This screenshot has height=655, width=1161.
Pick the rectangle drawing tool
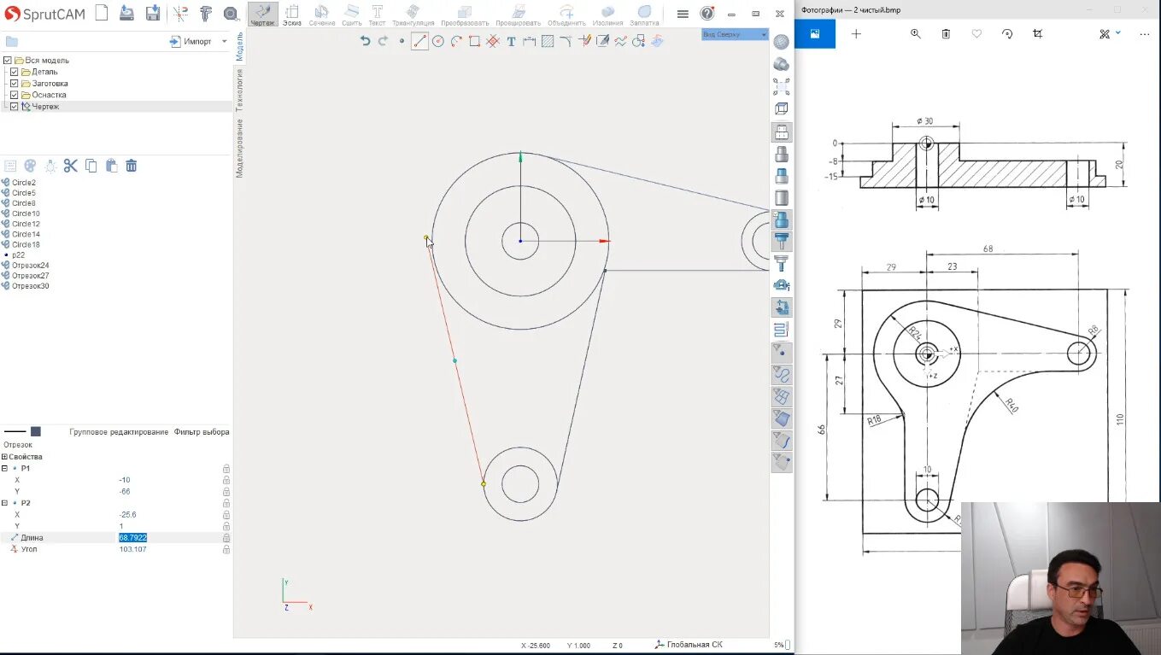[x=475, y=41]
